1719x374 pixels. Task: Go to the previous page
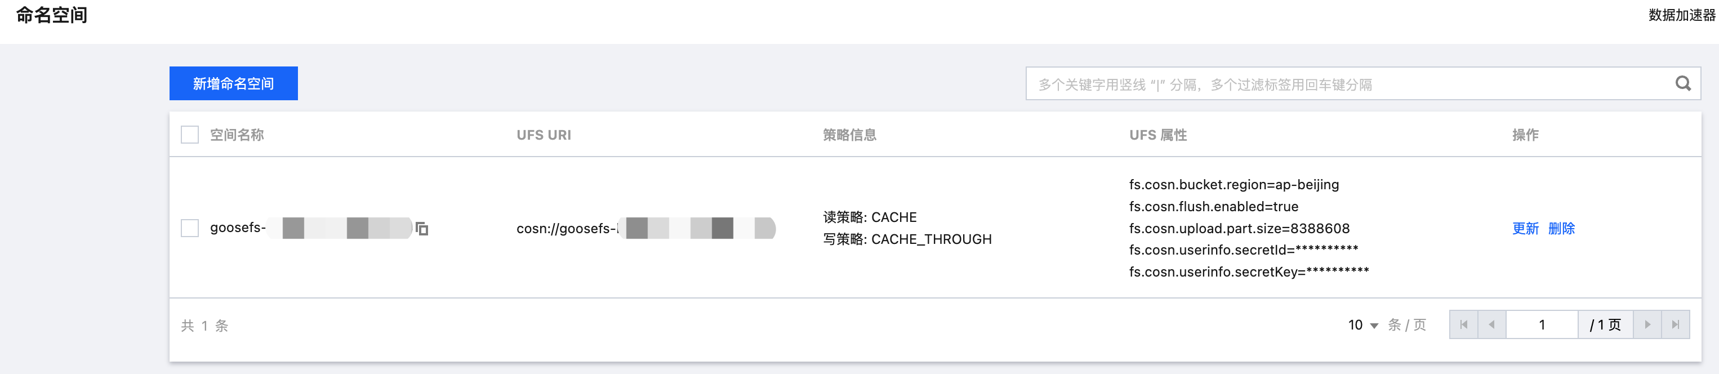1491,324
